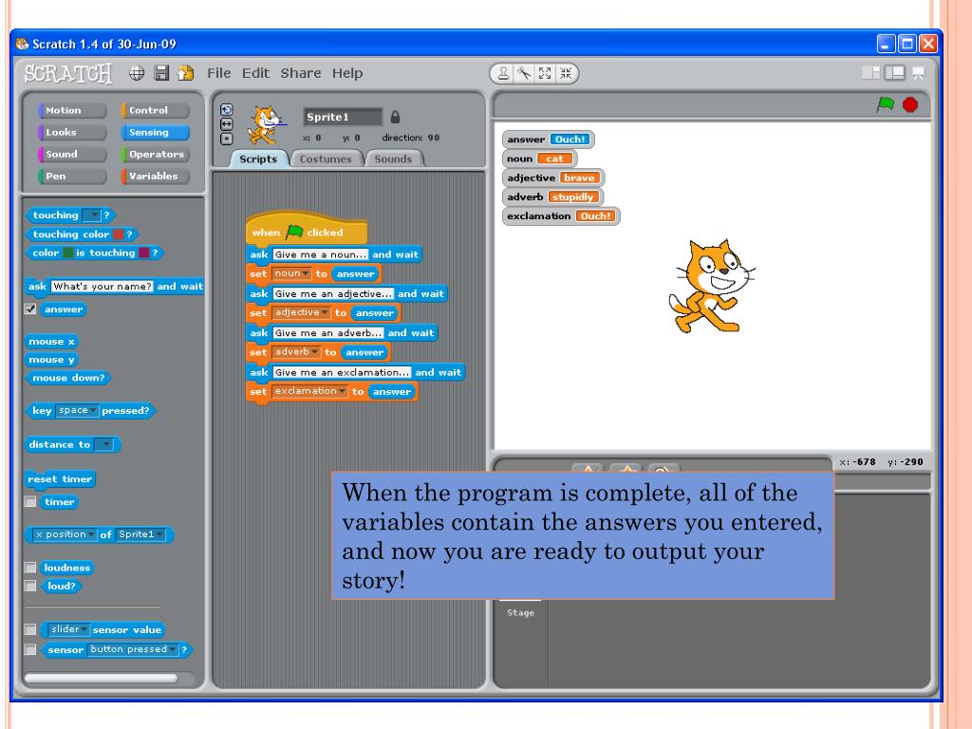Open the exclamation variable dropdown in set block
This screenshot has width=972, height=729.
[310, 391]
